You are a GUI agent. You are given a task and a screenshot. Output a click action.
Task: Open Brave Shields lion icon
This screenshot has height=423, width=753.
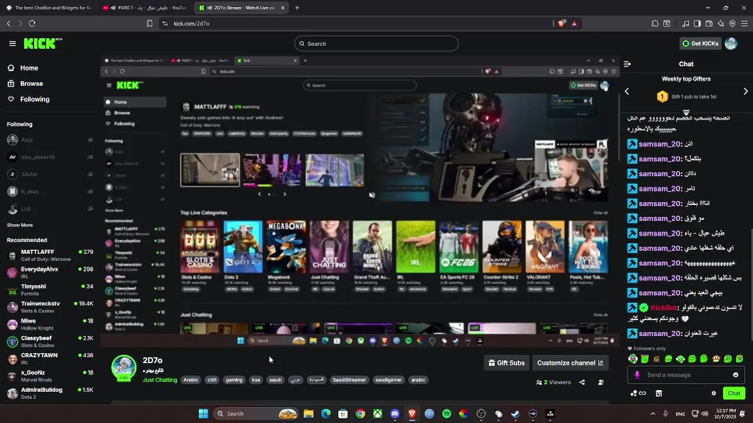coord(561,23)
